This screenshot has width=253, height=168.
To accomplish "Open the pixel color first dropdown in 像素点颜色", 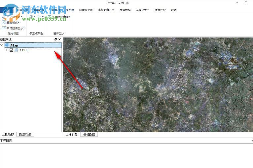I will 32,17.
